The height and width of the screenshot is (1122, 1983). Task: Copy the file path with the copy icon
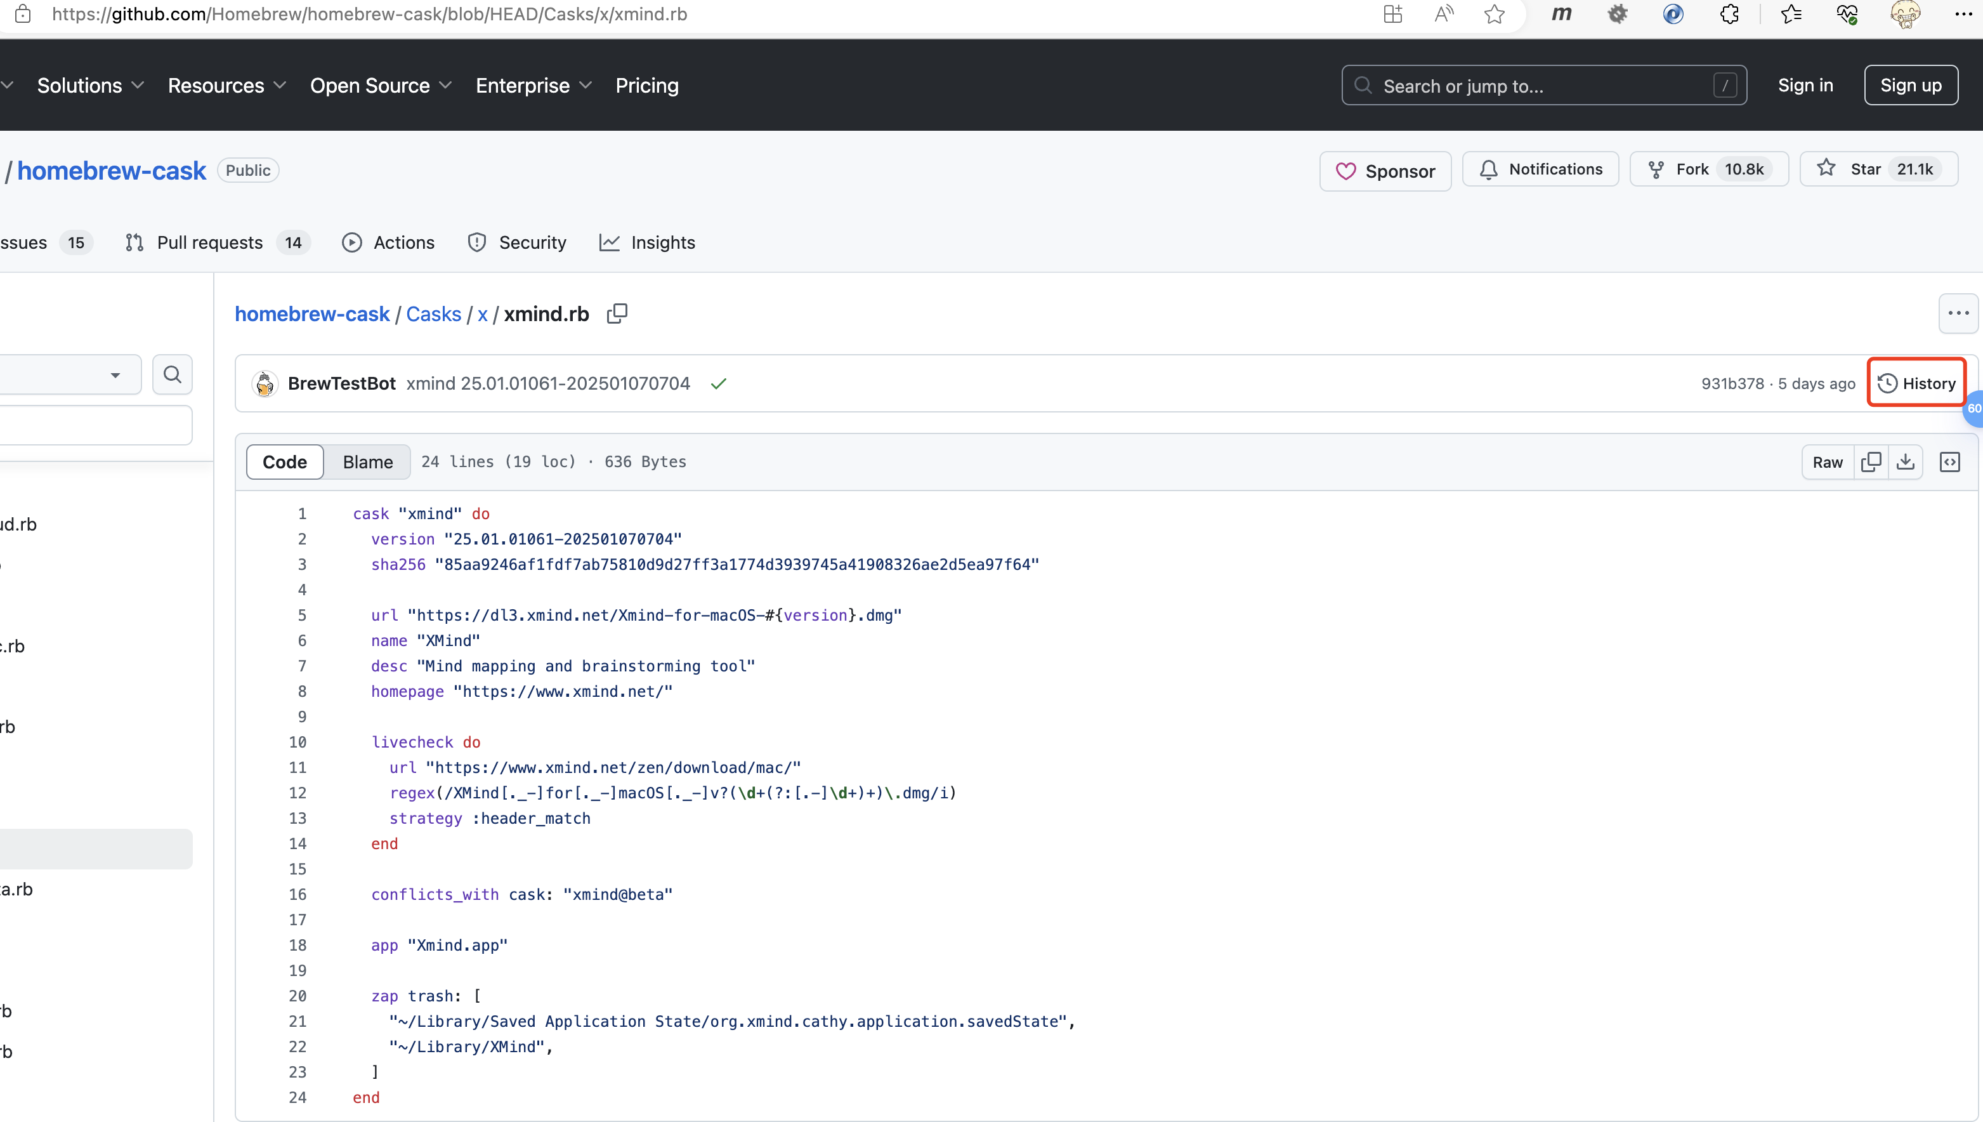(617, 313)
